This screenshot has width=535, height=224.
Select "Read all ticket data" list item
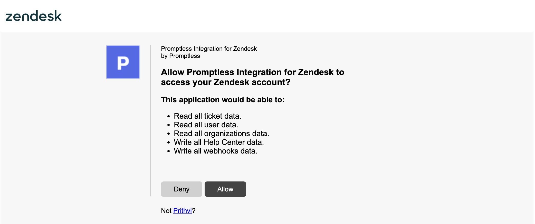coord(208,116)
